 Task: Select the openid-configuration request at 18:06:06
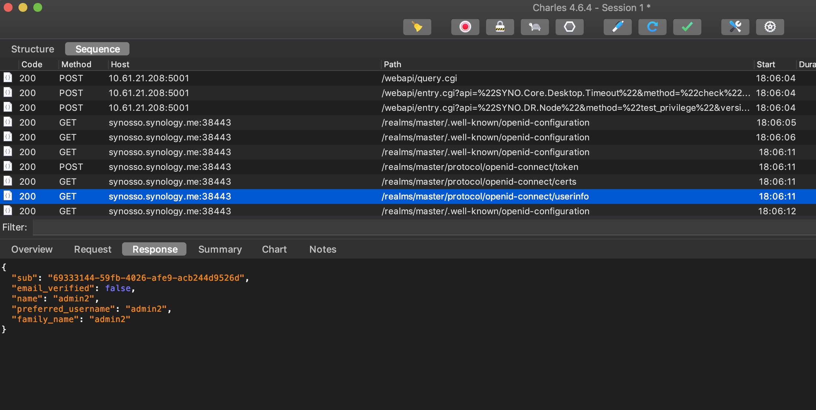pos(408,137)
